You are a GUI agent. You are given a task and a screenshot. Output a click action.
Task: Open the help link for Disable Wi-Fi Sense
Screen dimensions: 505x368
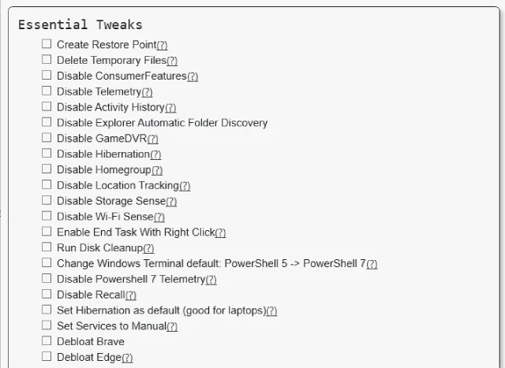coord(159,217)
